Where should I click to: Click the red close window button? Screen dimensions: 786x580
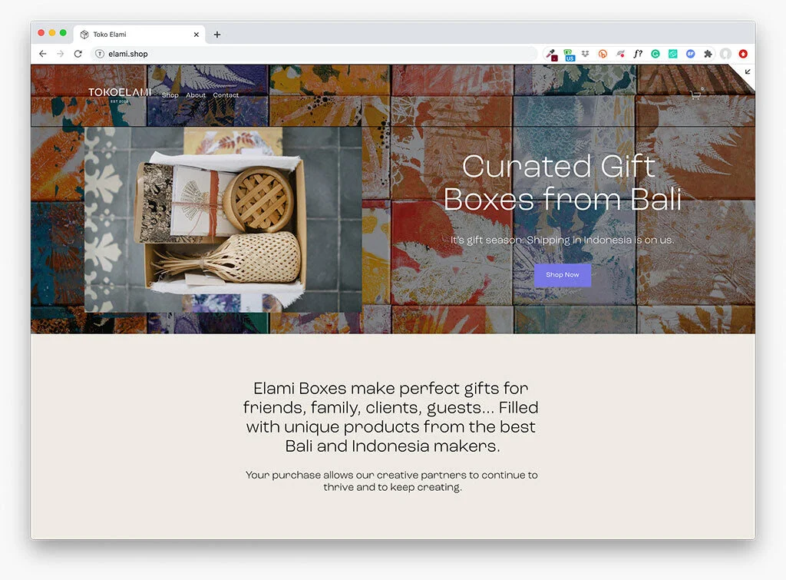click(x=41, y=32)
